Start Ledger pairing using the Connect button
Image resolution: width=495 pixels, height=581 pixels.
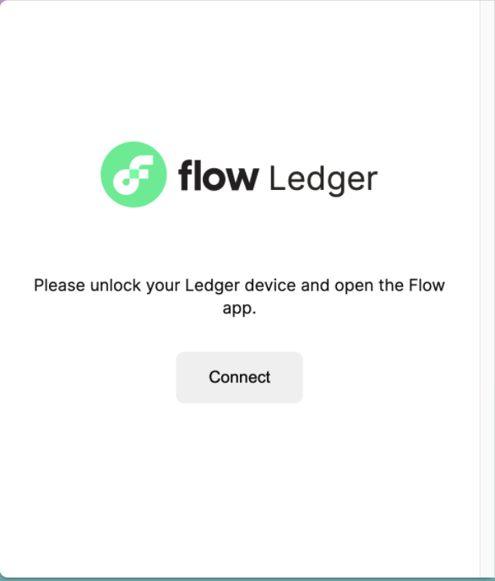(239, 377)
